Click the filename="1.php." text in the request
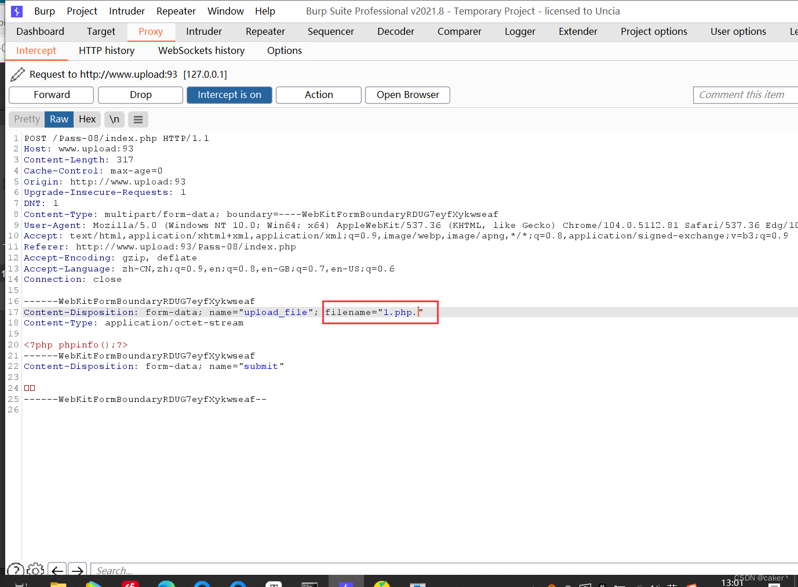Image resolution: width=798 pixels, height=587 pixels. [x=374, y=313]
